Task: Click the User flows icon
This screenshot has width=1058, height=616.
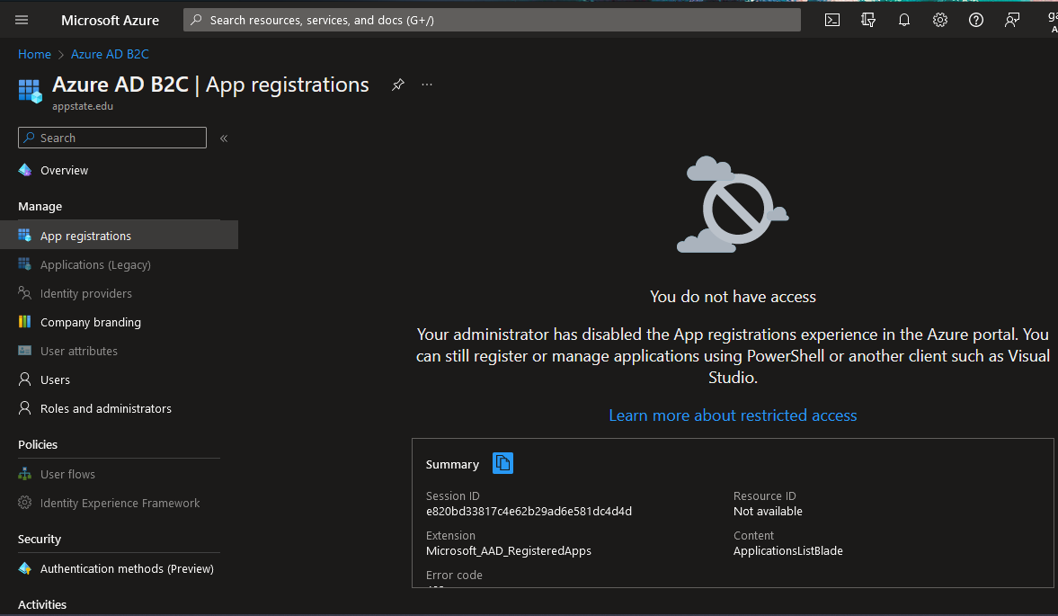Action: coord(25,474)
